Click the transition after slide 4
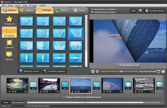The image size is (167, 108). pyautogui.click(x=128, y=86)
